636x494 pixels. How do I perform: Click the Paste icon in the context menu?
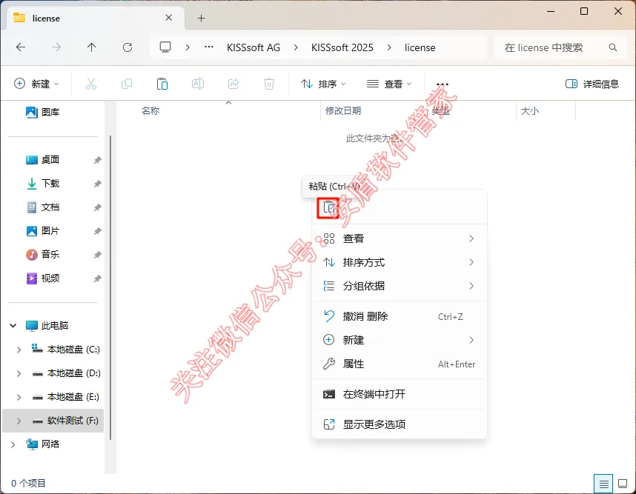pyautogui.click(x=328, y=208)
